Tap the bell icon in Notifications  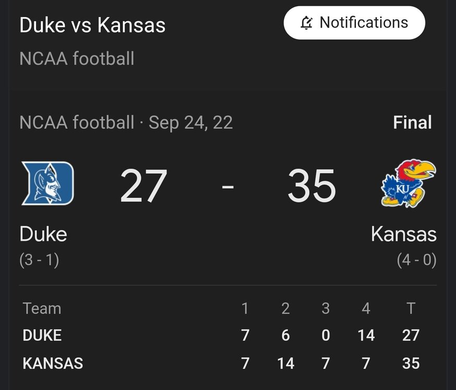point(307,23)
